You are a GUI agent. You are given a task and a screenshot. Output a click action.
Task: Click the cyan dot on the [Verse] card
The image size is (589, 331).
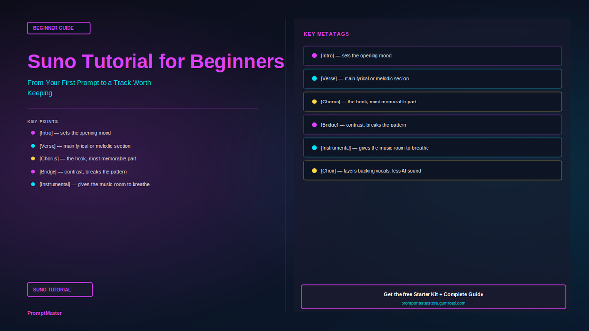(314, 78)
